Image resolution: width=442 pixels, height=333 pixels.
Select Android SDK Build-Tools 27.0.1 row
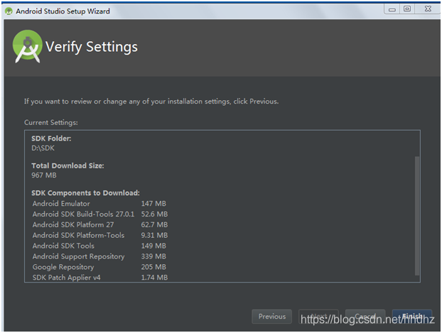pos(99,214)
